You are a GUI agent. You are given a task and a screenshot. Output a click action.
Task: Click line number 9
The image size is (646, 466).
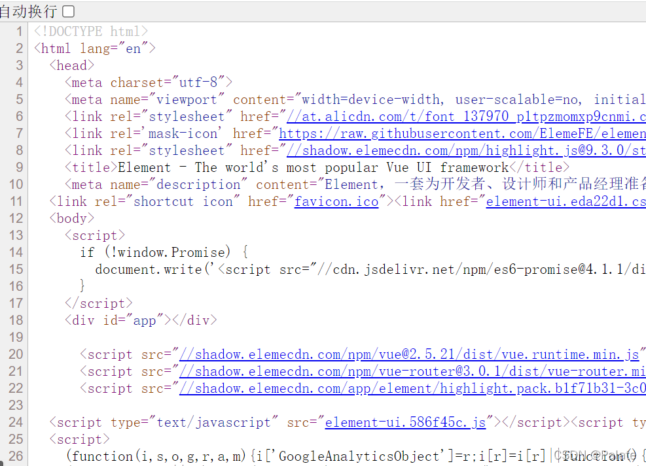pos(19,167)
